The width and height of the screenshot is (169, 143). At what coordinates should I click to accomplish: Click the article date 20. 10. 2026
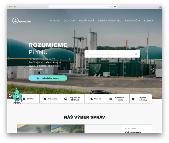pos(130,128)
